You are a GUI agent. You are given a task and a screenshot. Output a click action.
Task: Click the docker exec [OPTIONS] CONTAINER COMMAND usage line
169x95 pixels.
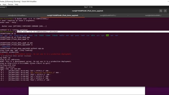(24, 26)
